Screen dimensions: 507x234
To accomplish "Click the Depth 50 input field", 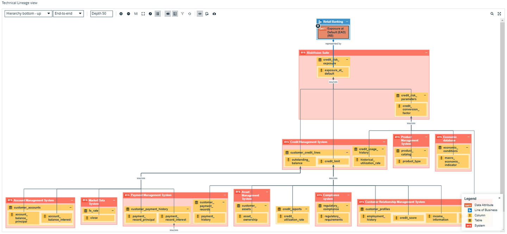I will click(x=101, y=14).
